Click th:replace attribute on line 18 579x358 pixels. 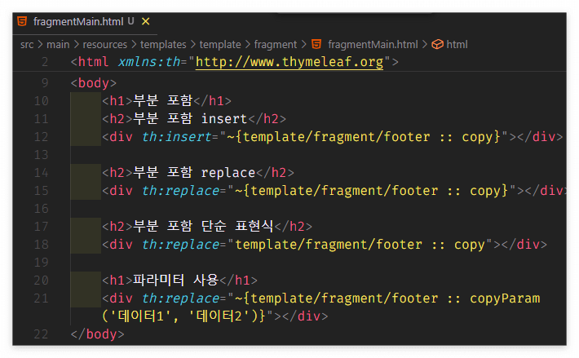pos(180,245)
